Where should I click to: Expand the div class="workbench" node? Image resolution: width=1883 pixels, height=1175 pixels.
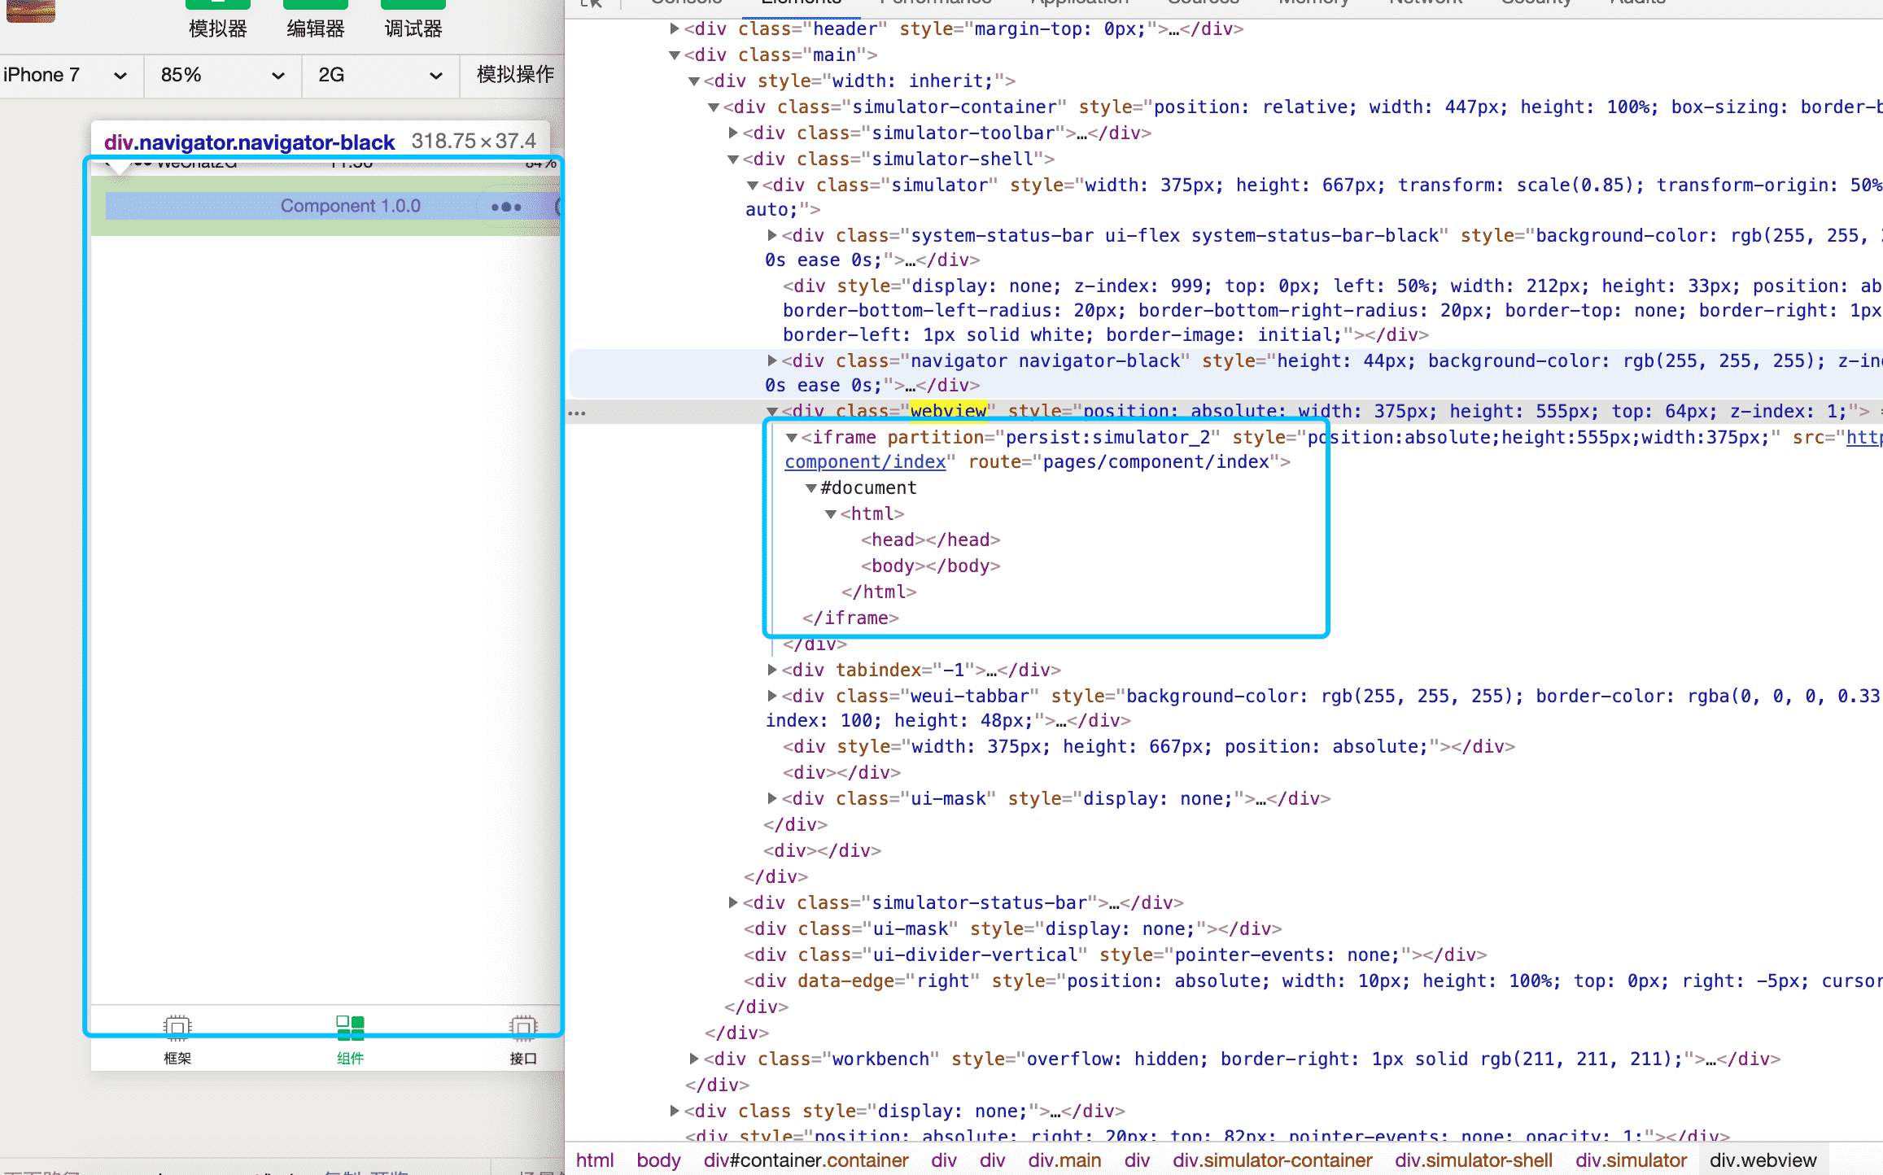[694, 1059]
